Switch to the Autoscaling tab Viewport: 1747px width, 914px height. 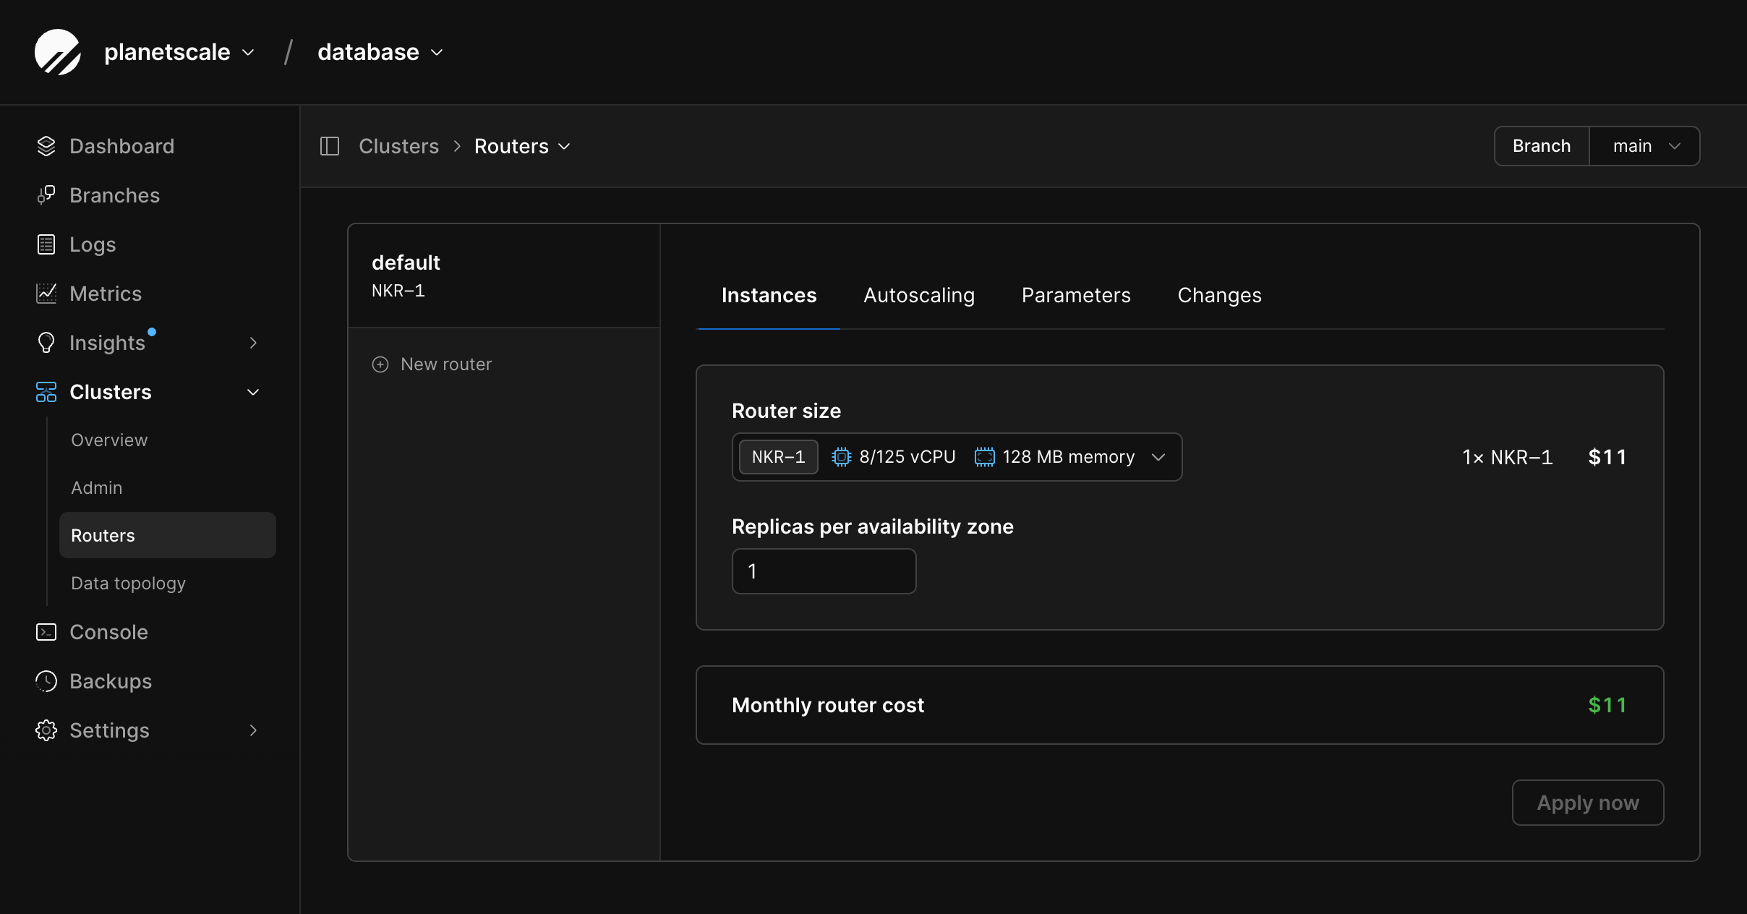pyautogui.click(x=919, y=295)
